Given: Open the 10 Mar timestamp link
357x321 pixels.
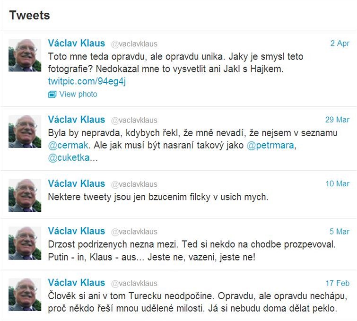Looking at the screenshot, I should click(x=338, y=184).
